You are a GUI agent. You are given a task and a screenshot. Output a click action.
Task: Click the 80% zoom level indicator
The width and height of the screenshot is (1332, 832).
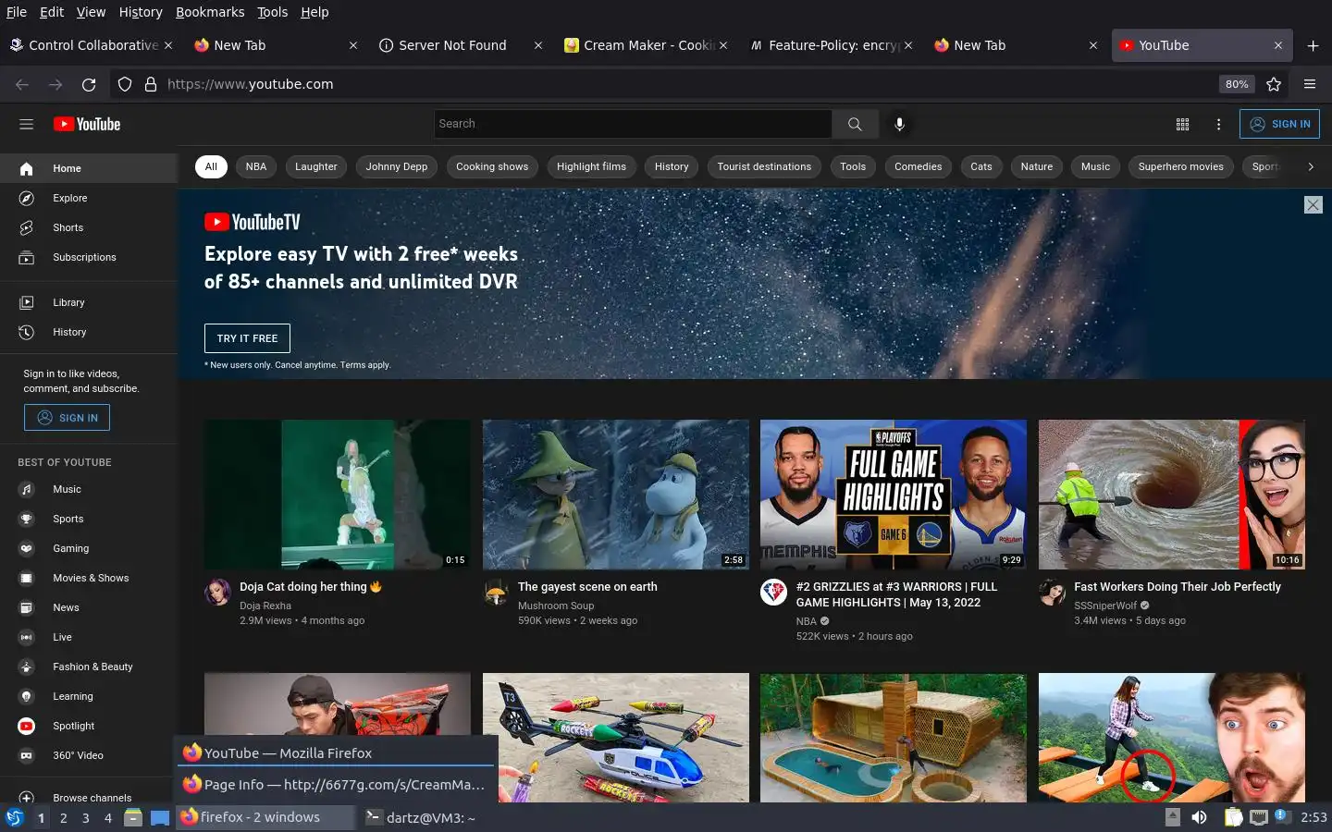1237,84
